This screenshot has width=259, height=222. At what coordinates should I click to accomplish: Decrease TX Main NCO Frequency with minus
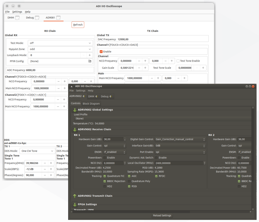(152, 78)
